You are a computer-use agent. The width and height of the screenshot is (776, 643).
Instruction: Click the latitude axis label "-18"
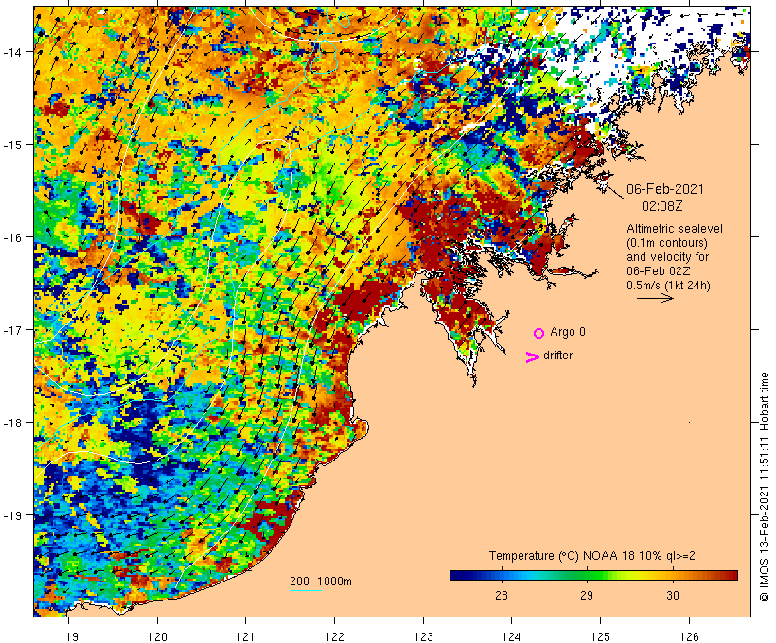coord(11,423)
